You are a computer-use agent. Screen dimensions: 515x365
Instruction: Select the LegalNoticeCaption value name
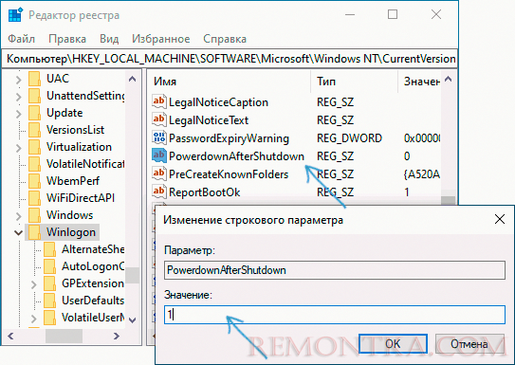[218, 102]
